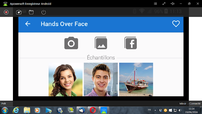Click the Apowersoft logo in the title bar
Screen dimensions: 202x114
point(5,4)
